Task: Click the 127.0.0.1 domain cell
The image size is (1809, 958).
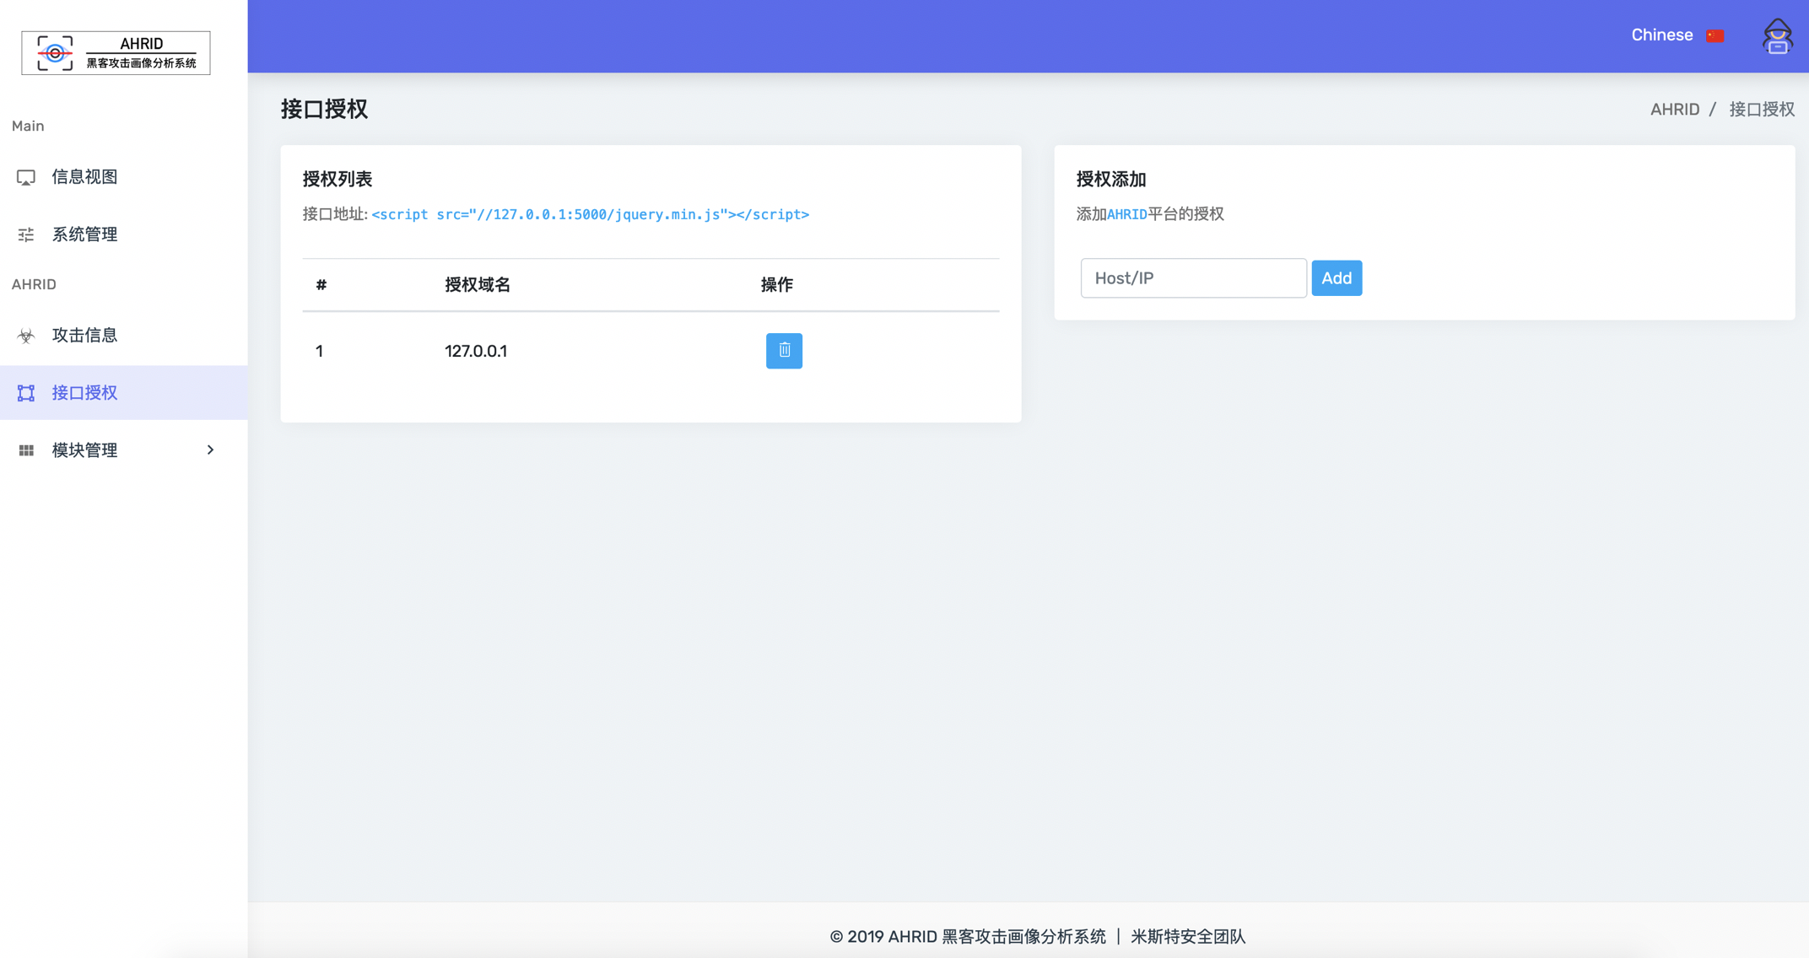Action: coord(476,352)
